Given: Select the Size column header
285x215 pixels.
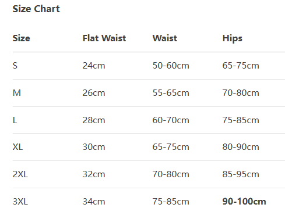Looking at the screenshot, I should [22, 38].
